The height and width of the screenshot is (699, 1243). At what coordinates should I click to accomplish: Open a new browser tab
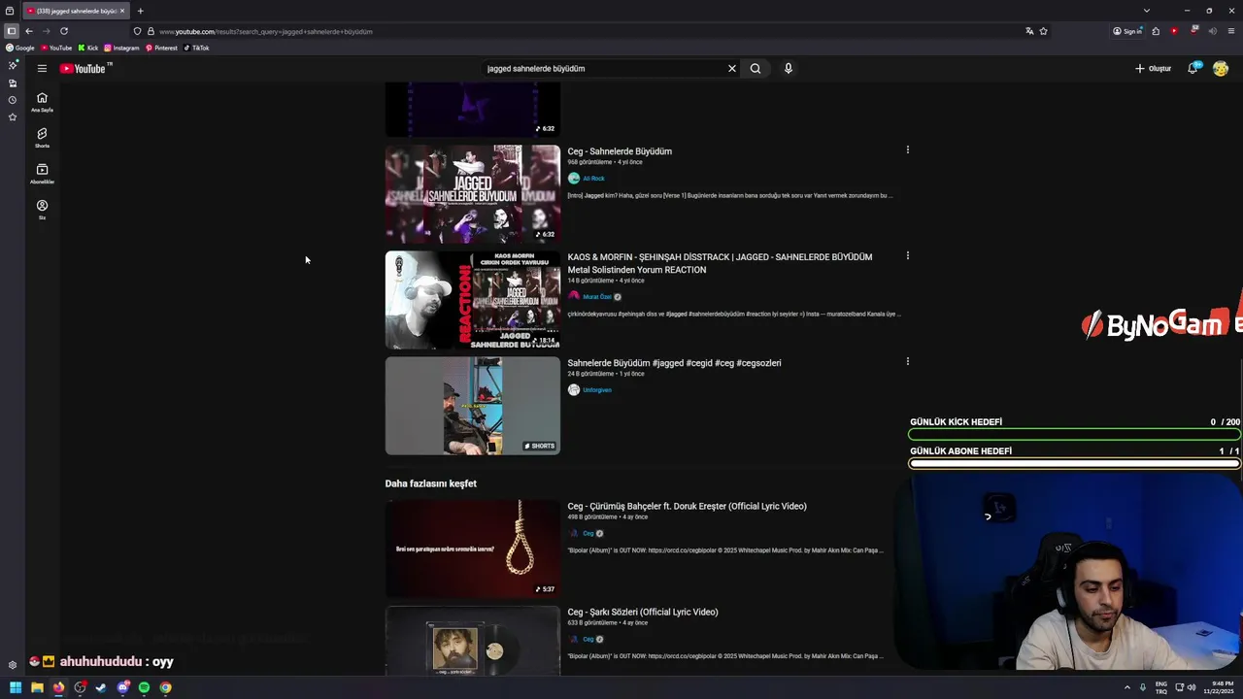[x=140, y=11]
